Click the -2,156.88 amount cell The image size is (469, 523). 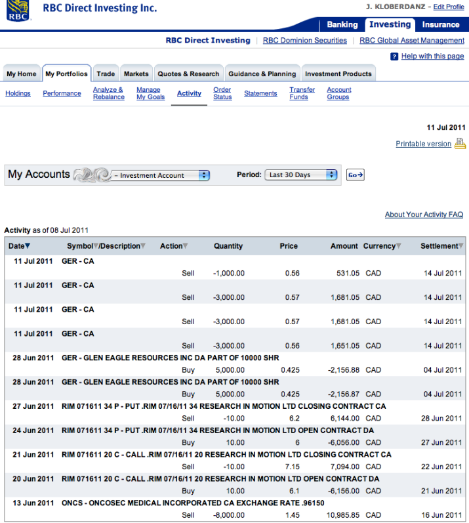point(344,370)
